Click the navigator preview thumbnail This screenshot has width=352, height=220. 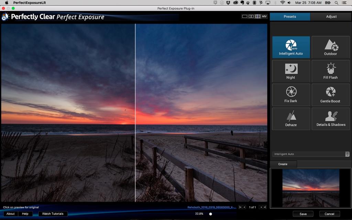click(310, 188)
